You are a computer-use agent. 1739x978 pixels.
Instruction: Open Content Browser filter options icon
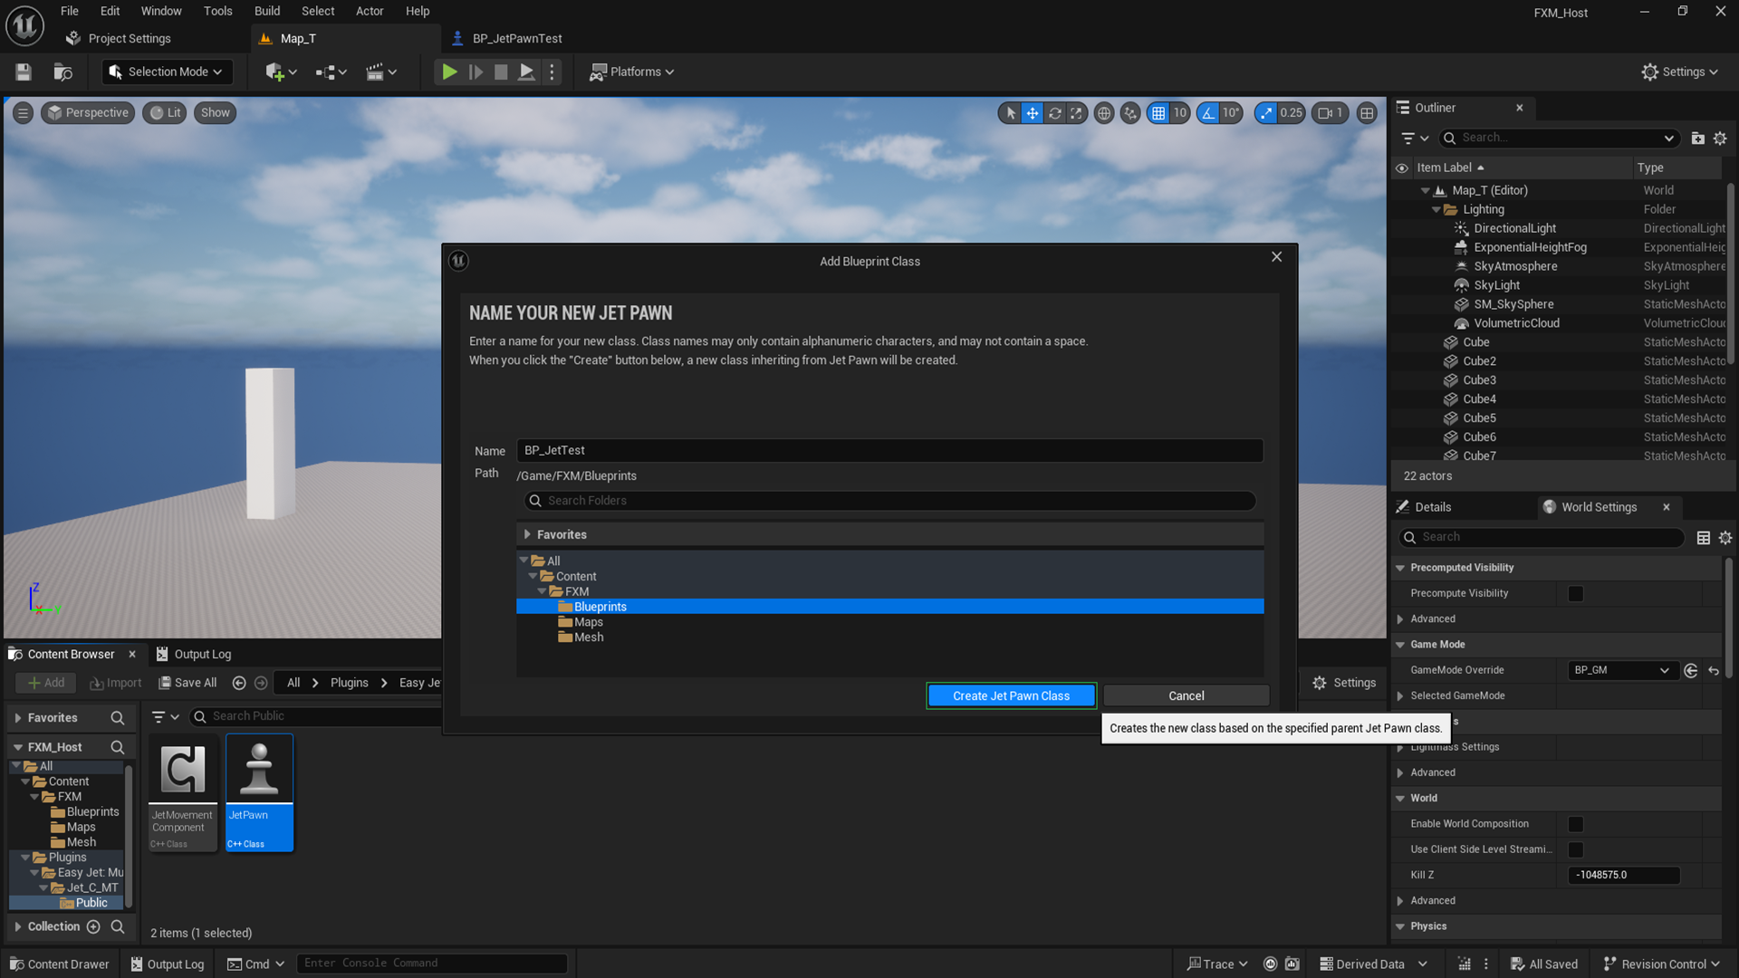tap(166, 717)
